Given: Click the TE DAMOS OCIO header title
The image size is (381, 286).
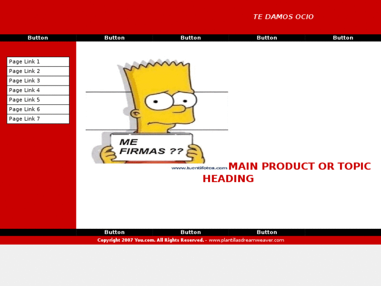Looking at the screenshot, I should pyautogui.click(x=284, y=17).
